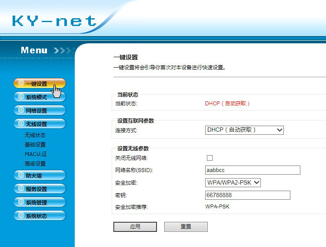Click the circle icon beside 一键设置
This screenshot has height=247, width=326.
(21, 83)
